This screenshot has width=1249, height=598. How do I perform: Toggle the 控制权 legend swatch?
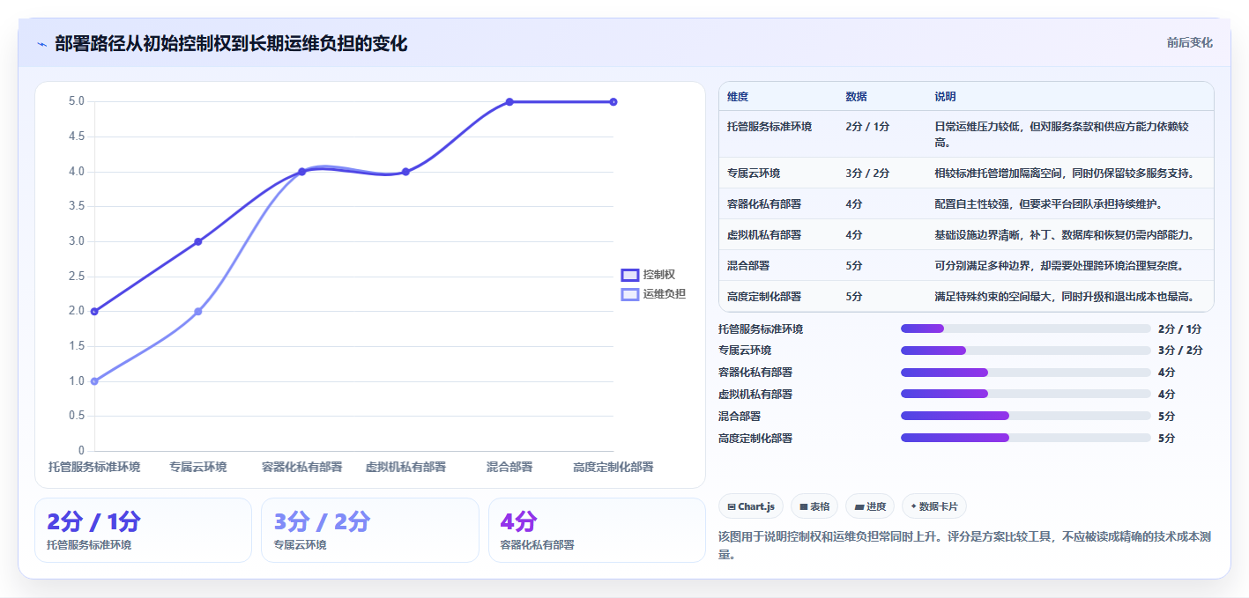[630, 275]
